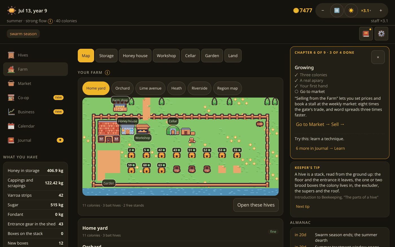Click the Cellar label on map
This screenshot has width=395, height=247.
click(x=173, y=121)
